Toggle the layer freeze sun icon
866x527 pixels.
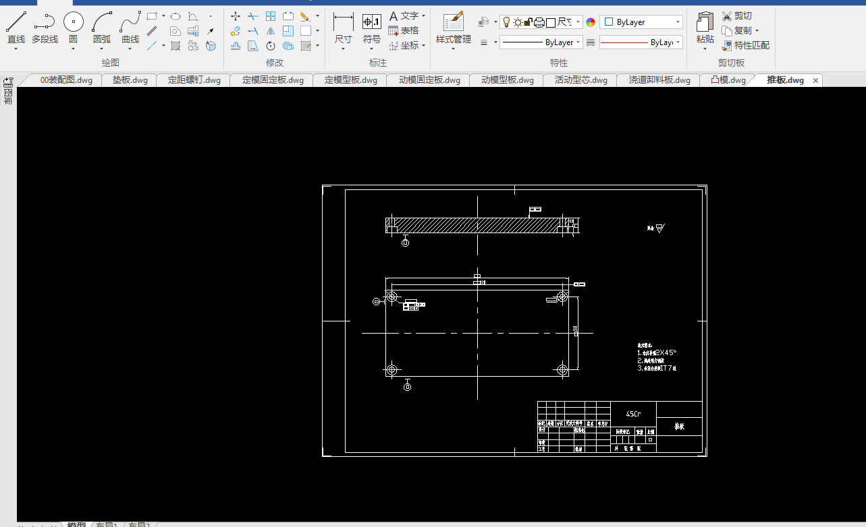517,22
